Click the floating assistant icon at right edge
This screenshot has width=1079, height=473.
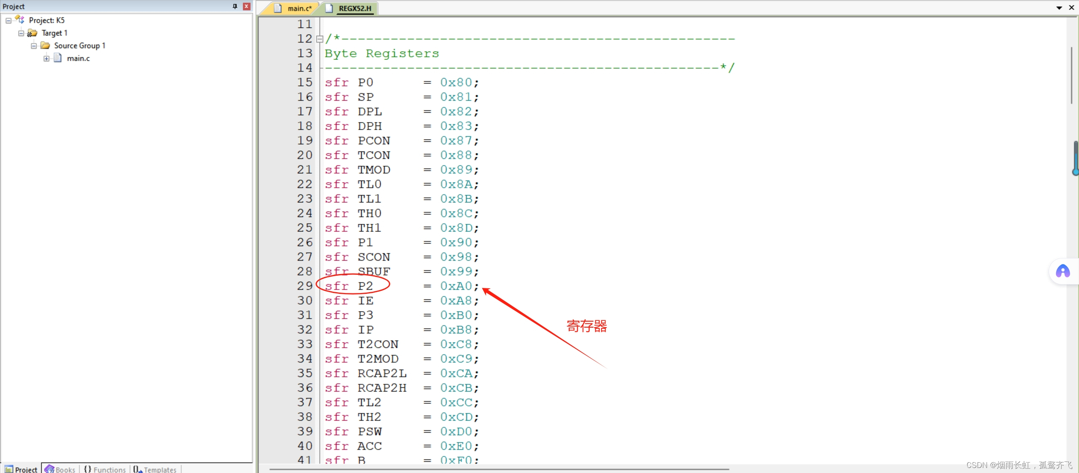(x=1063, y=271)
